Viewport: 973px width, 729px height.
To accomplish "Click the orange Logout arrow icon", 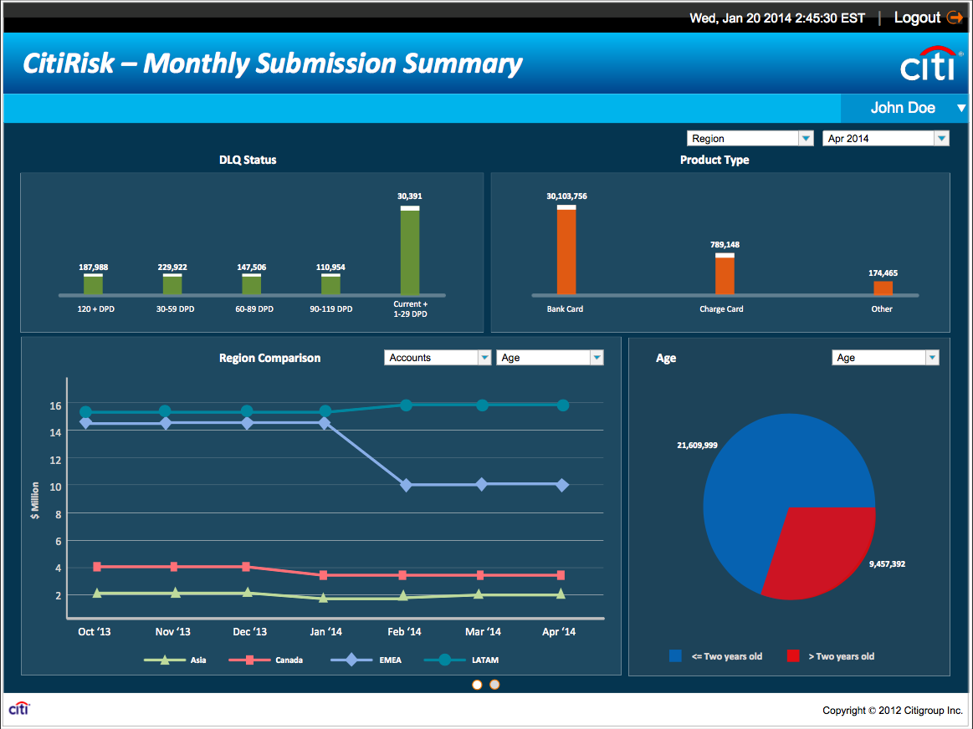I will (x=955, y=18).
